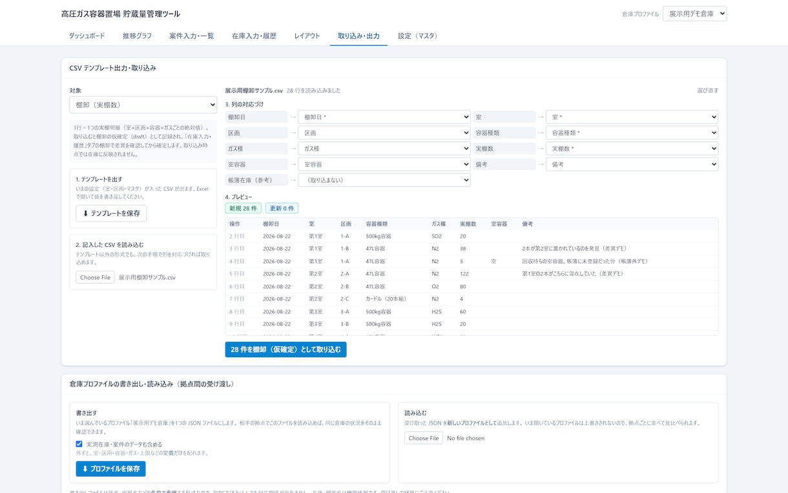Click the テンプレートを保存 button
The height and width of the screenshot is (493, 788).
point(111,213)
